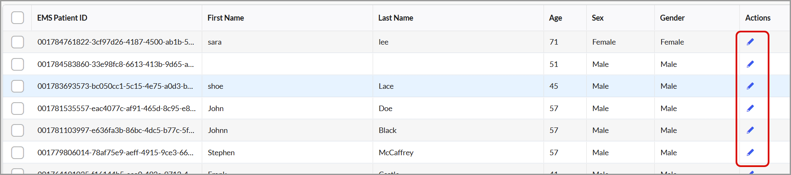Edit Stephen McCaffrey's record
The width and height of the screenshot is (791, 175).
[x=750, y=152]
